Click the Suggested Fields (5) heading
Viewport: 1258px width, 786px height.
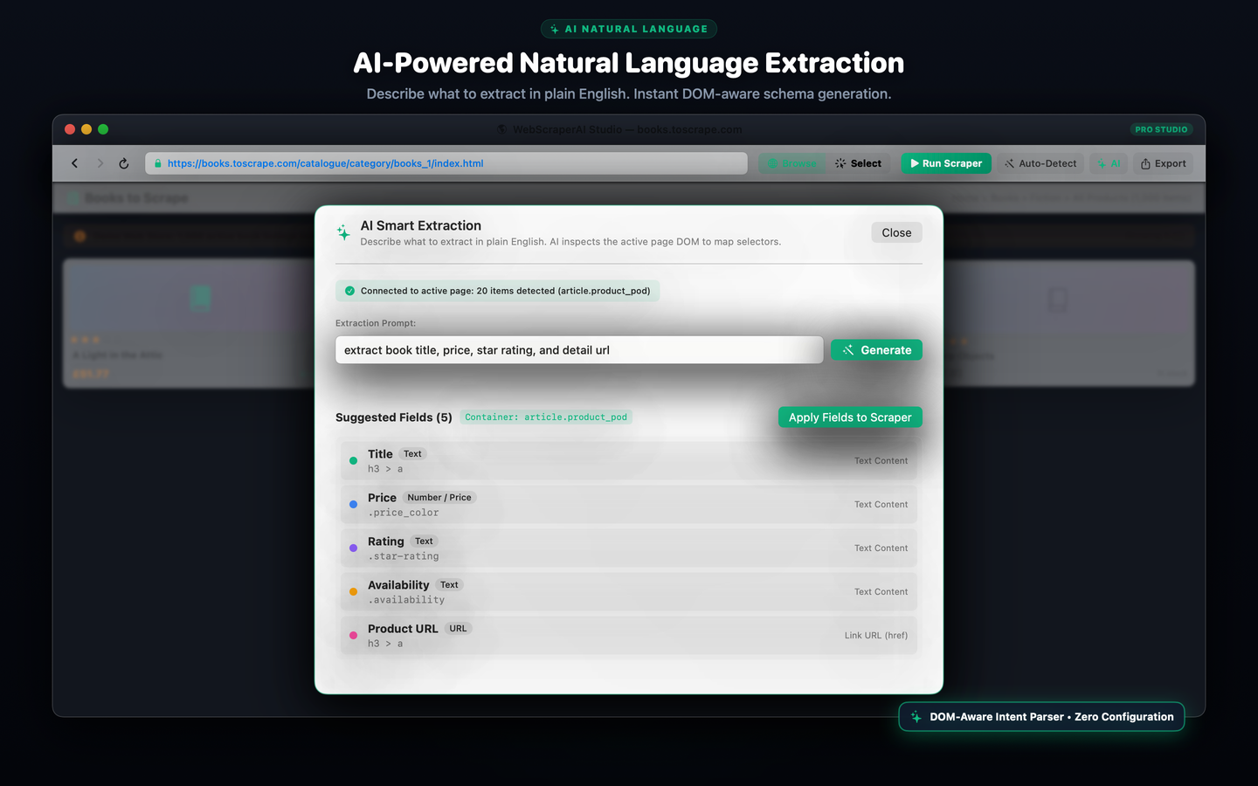[x=394, y=417]
